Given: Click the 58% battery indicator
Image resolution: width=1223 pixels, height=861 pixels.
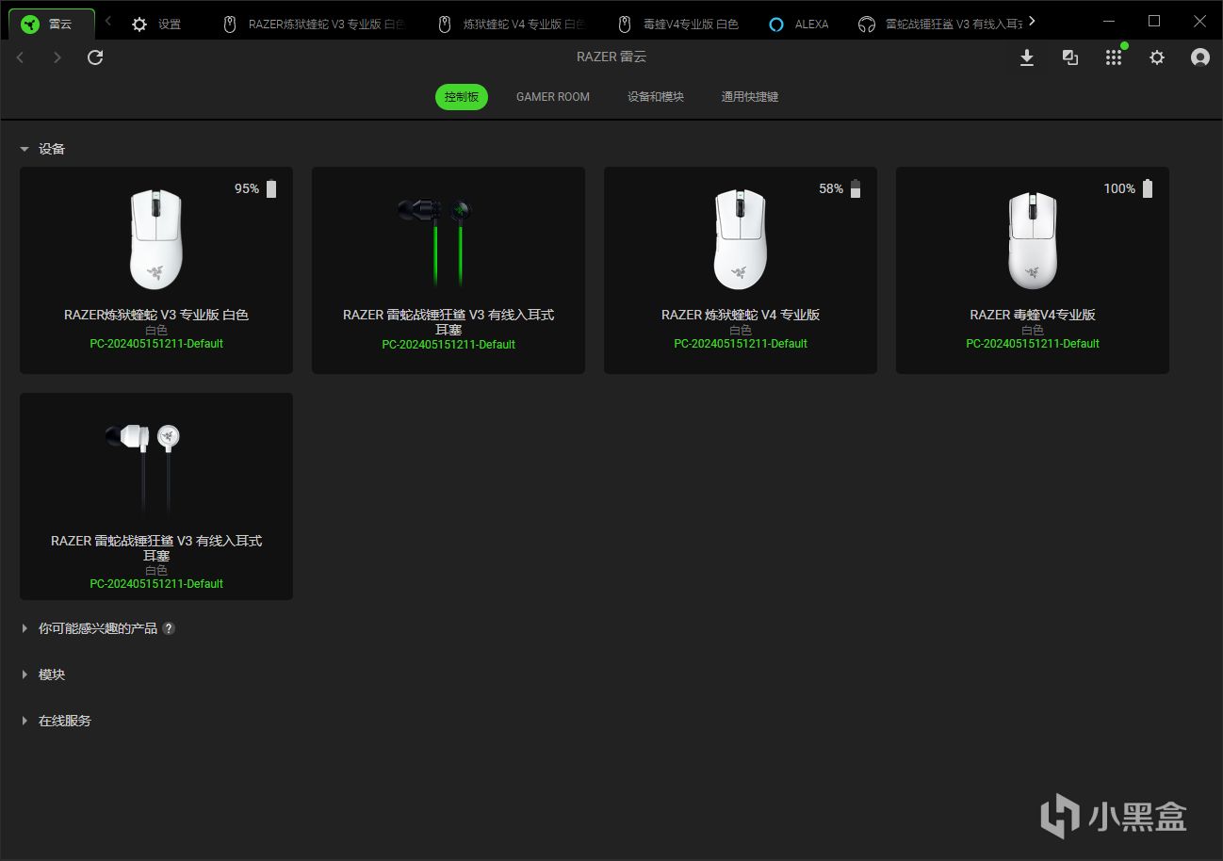Looking at the screenshot, I should pyautogui.click(x=840, y=188).
